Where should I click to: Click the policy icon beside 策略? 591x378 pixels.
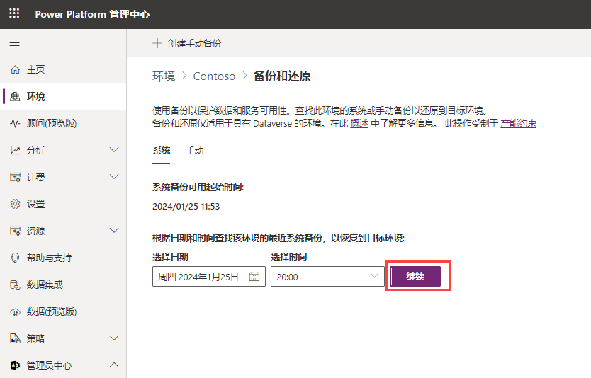coord(15,338)
